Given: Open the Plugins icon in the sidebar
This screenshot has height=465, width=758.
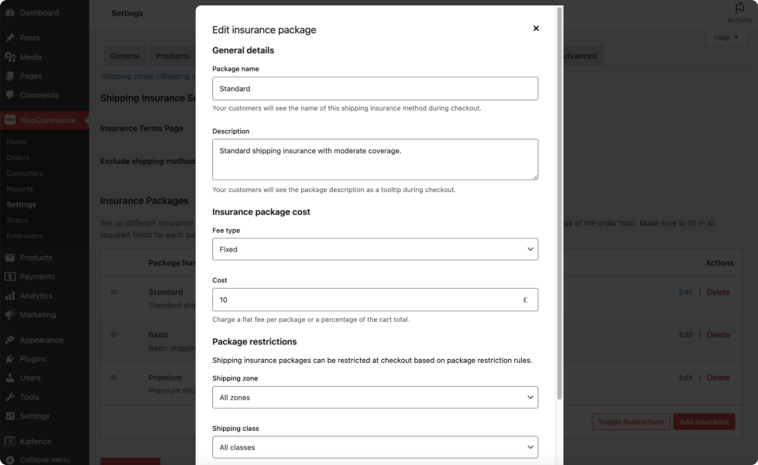Looking at the screenshot, I should click(10, 359).
